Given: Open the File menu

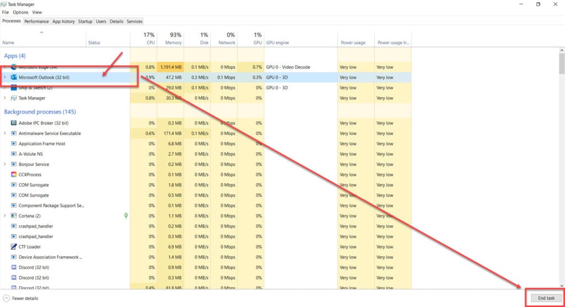Looking at the screenshot, I should tap(6, 12).
